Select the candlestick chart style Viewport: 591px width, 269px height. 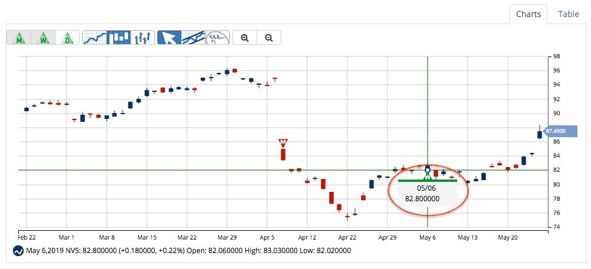(119, 38)
